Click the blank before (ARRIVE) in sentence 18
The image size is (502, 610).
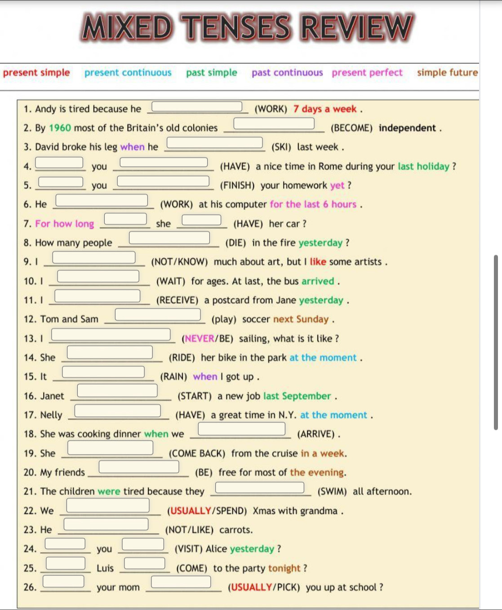click(242, 429)
